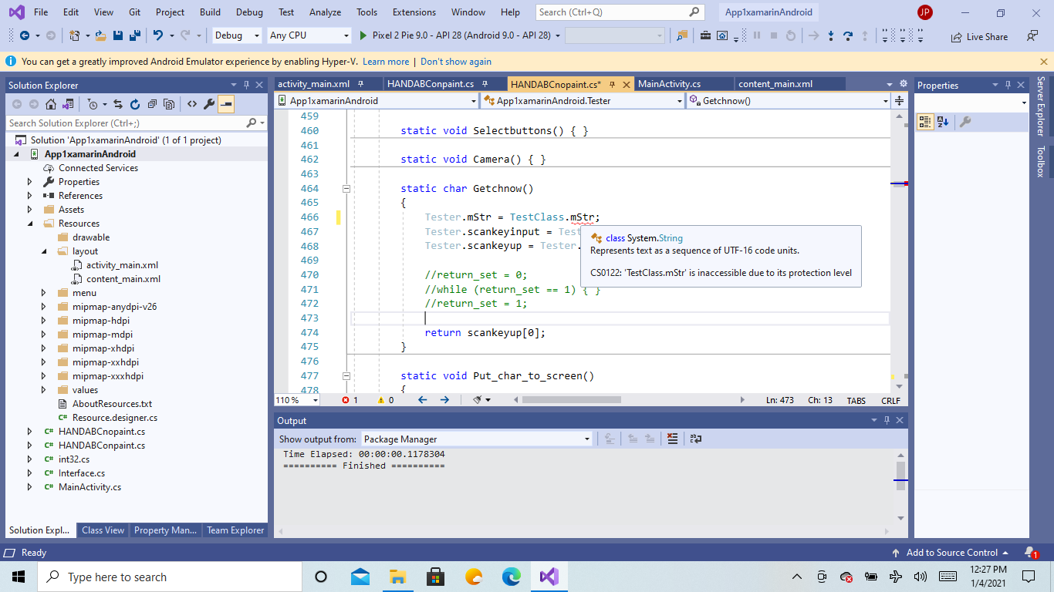
Task: Save the current file with Save icon
Action: [118, 35]
